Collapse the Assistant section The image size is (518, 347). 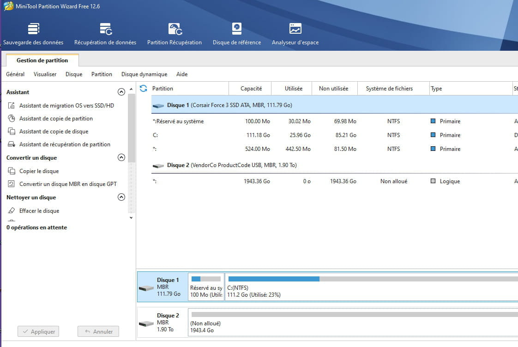click(121, 92)
